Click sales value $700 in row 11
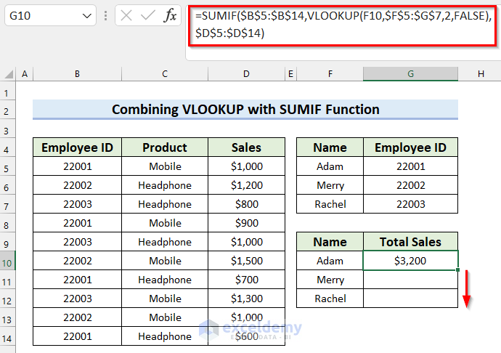Viewport: 501px width, 353px height. click(246, 280)
